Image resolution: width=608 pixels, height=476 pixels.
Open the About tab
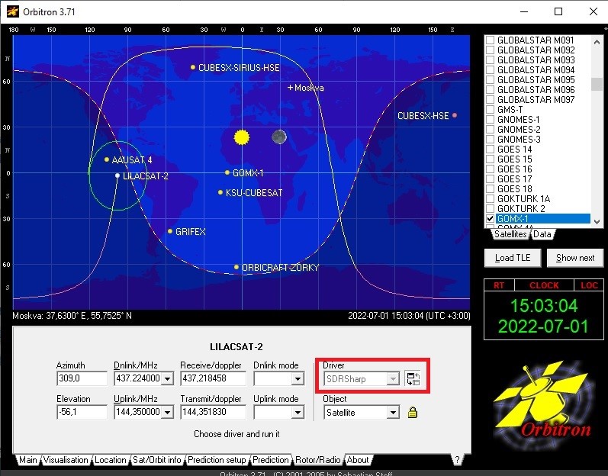click(x=358, y=460)
